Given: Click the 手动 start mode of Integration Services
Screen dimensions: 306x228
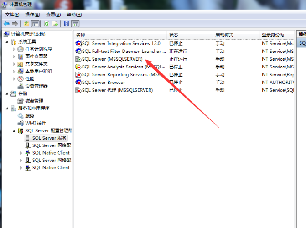Looking at the screenshot, I should tap(220, 43).
